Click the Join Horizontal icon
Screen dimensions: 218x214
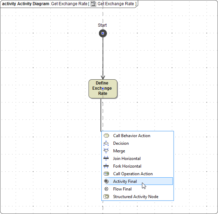click(106, 159)
